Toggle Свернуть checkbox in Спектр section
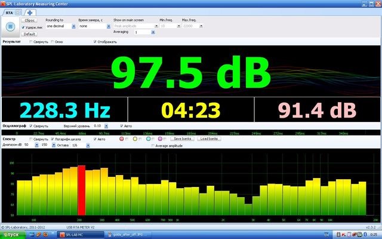The image size is (382, 239). (x=30, y=139)
